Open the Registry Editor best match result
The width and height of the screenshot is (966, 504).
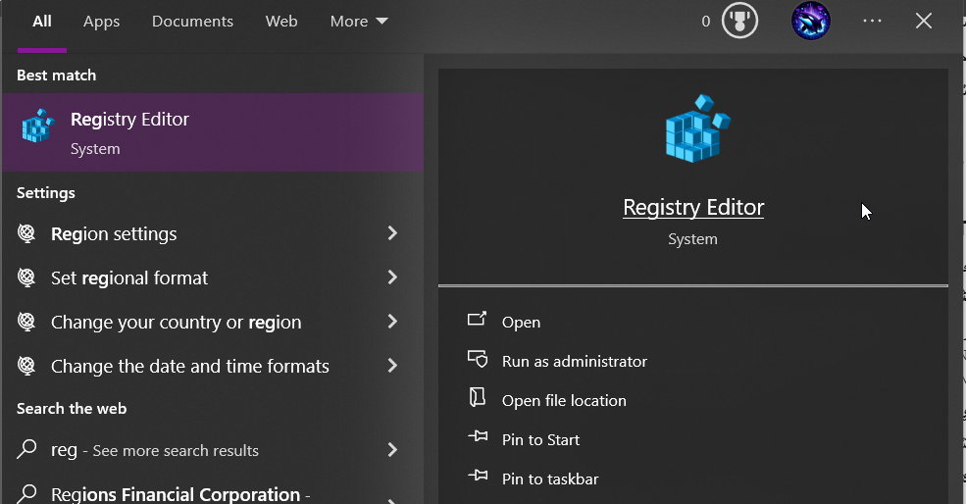tap(213, 132)
